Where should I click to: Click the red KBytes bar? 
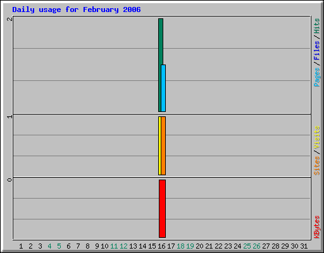point(162,209)
